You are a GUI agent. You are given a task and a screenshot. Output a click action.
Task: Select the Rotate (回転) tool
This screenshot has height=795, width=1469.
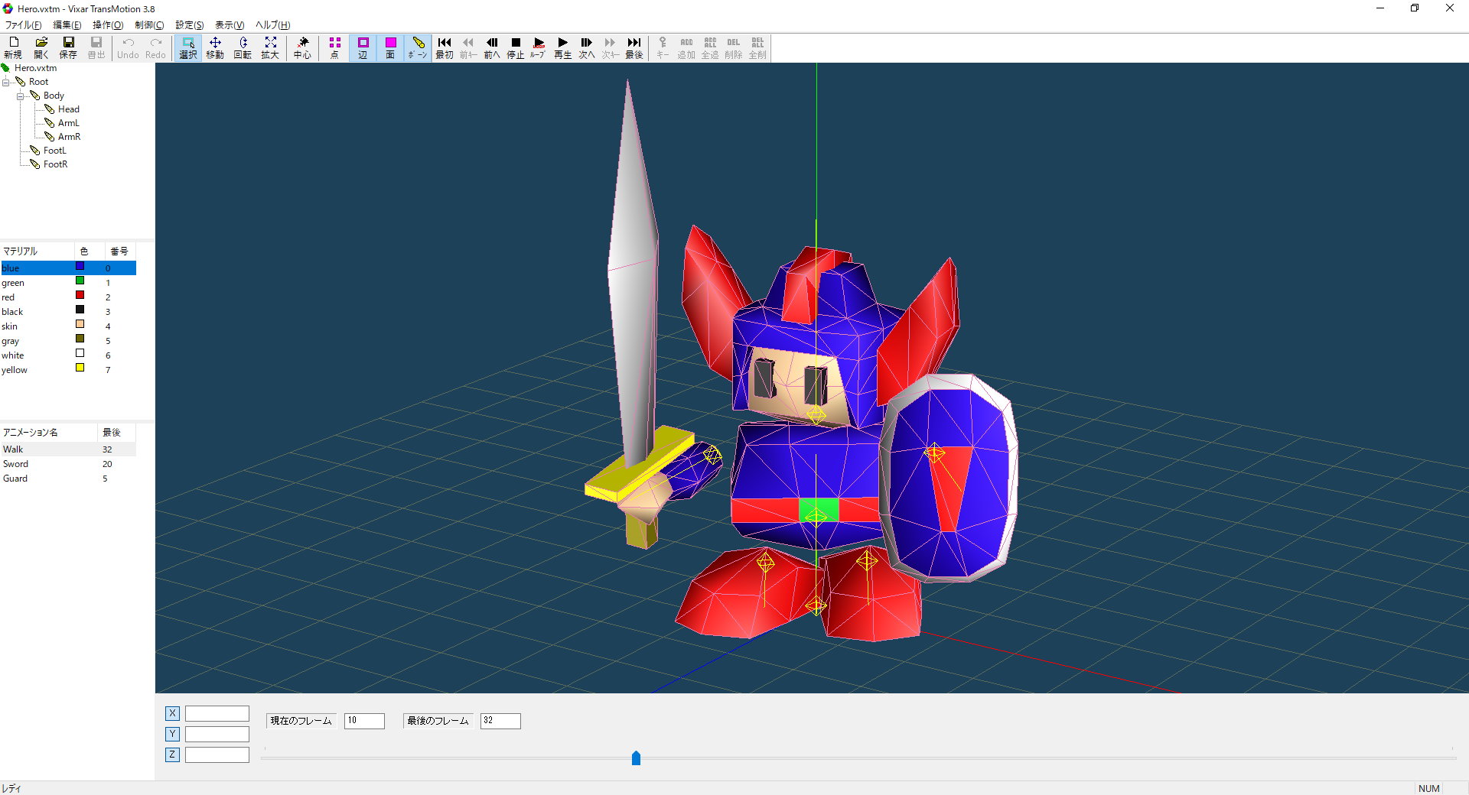click(243, 47)
